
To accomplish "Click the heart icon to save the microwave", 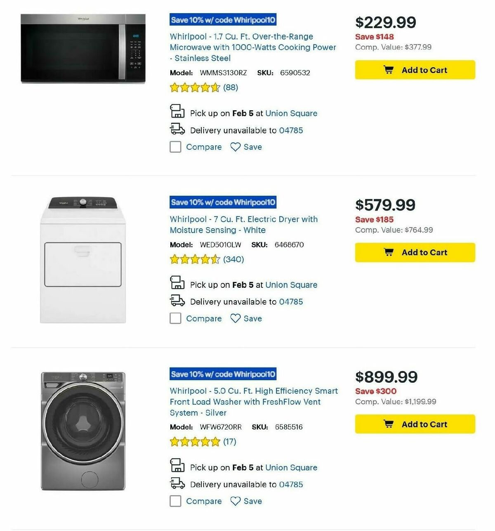I will pos(235,147).
